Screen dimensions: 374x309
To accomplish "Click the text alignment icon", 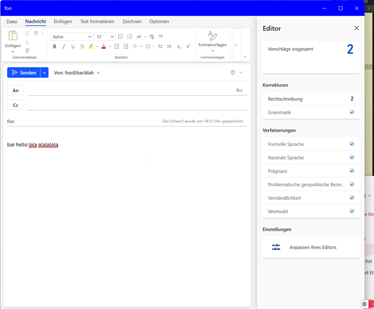I will point(135,46).
